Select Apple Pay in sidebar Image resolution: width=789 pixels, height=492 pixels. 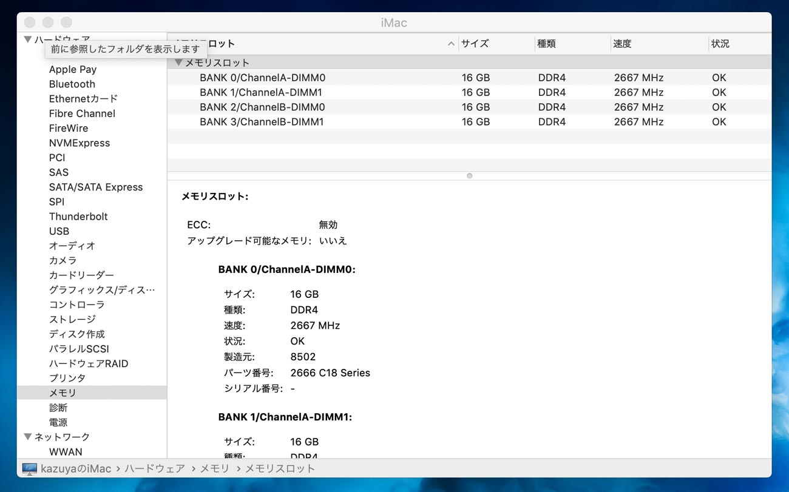pos(73,69)
